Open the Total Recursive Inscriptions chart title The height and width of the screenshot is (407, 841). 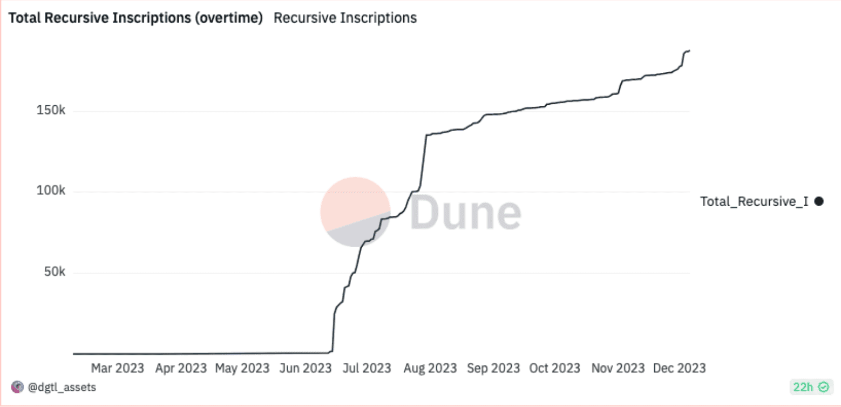(x=136, y=18)
